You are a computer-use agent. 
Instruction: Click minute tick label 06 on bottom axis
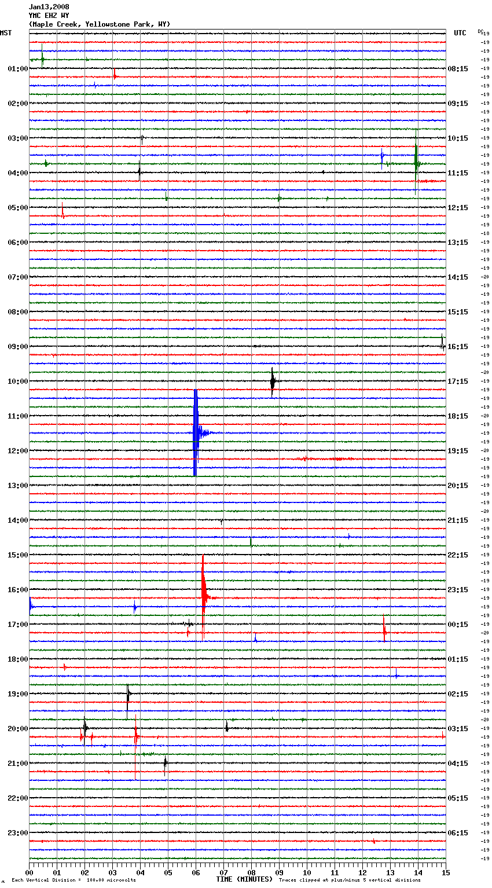(196, 872)
